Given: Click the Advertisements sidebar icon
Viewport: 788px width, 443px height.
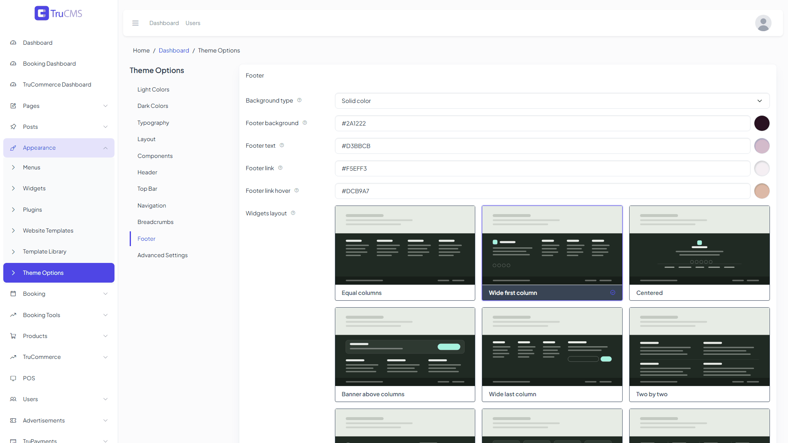Looking at the screenshot, I should click(x=13, y=420).
